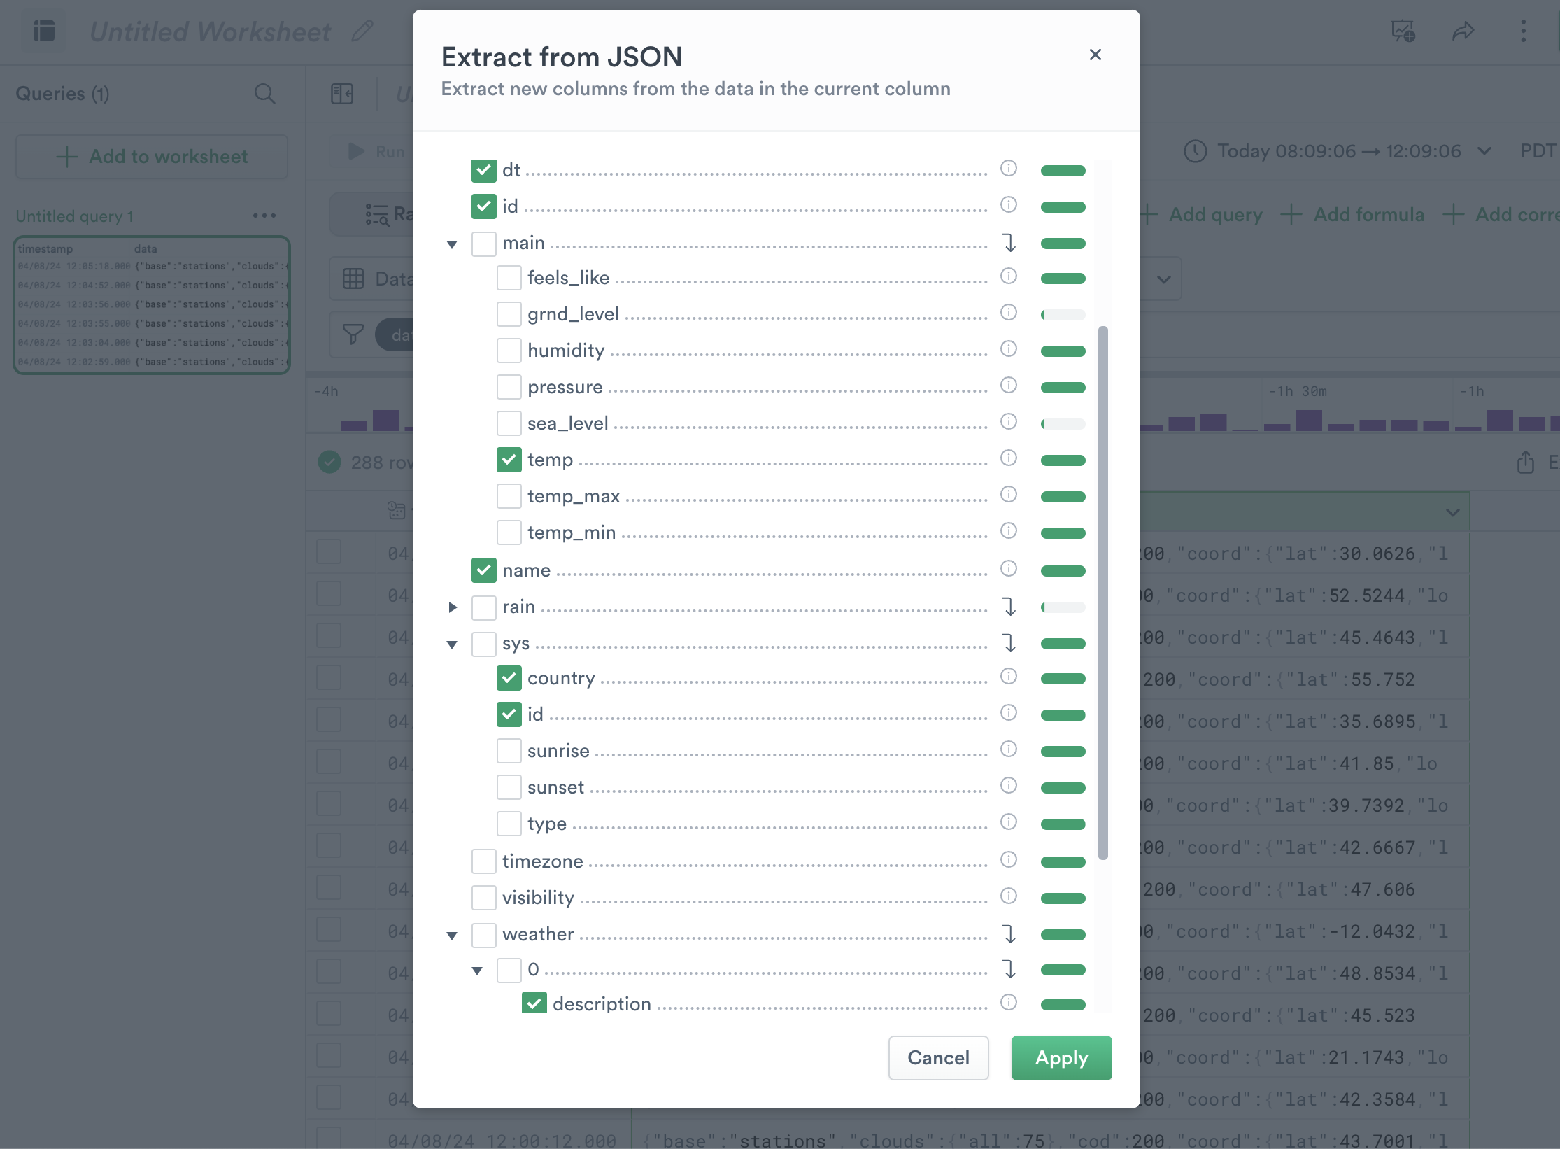This screenshot has width=1560, height=1149.
Task: Collapse the sys tree node
Action: coord(452,644)
